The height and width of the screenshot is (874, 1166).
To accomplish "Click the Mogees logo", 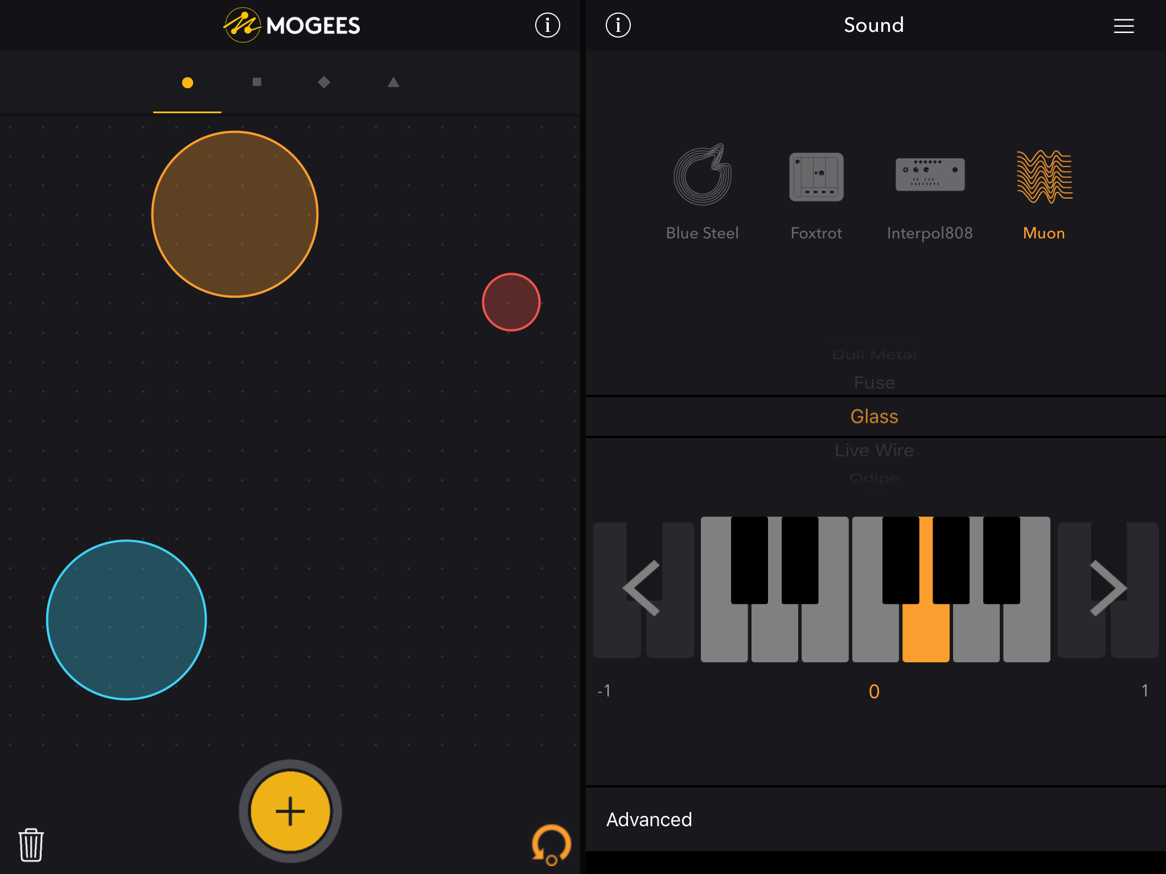I will tap(291, 25).
